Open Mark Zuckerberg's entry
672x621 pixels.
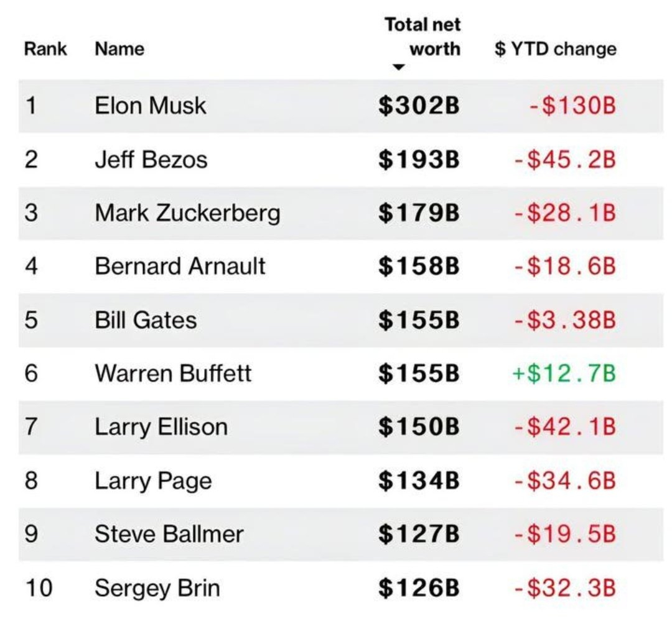[x=187, y=213]
